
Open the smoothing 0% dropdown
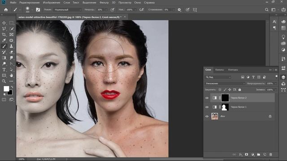173,10
